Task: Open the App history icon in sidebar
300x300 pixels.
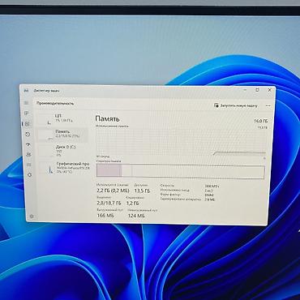Action: click(x=28, y=135)
